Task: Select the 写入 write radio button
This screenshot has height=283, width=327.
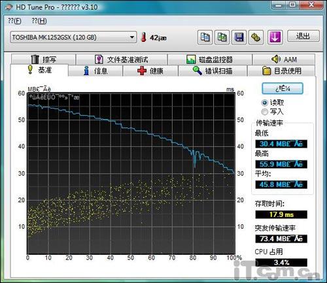Action: tap(264, 112)
